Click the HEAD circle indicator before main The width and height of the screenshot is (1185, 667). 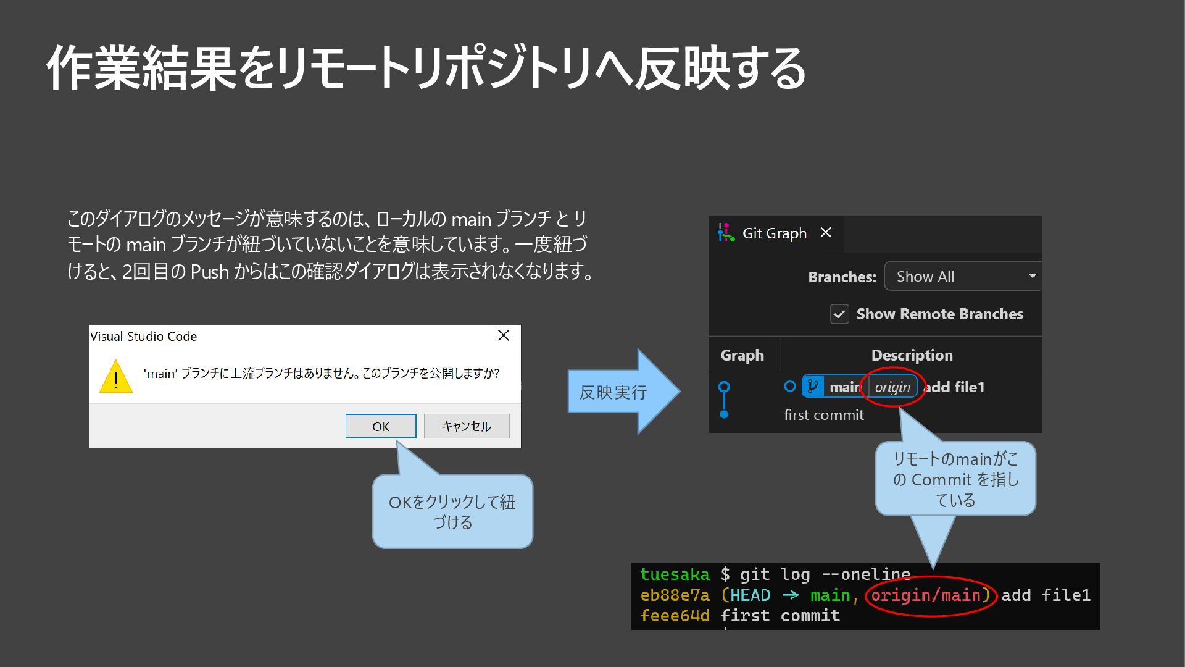790,387
